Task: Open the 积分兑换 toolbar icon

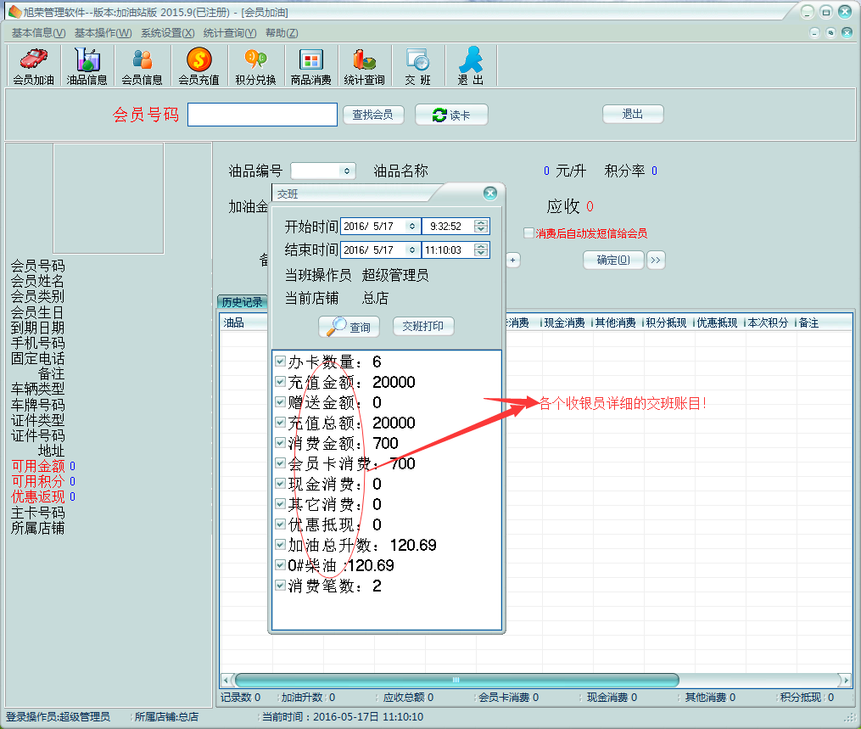Action: pos(255,66)
